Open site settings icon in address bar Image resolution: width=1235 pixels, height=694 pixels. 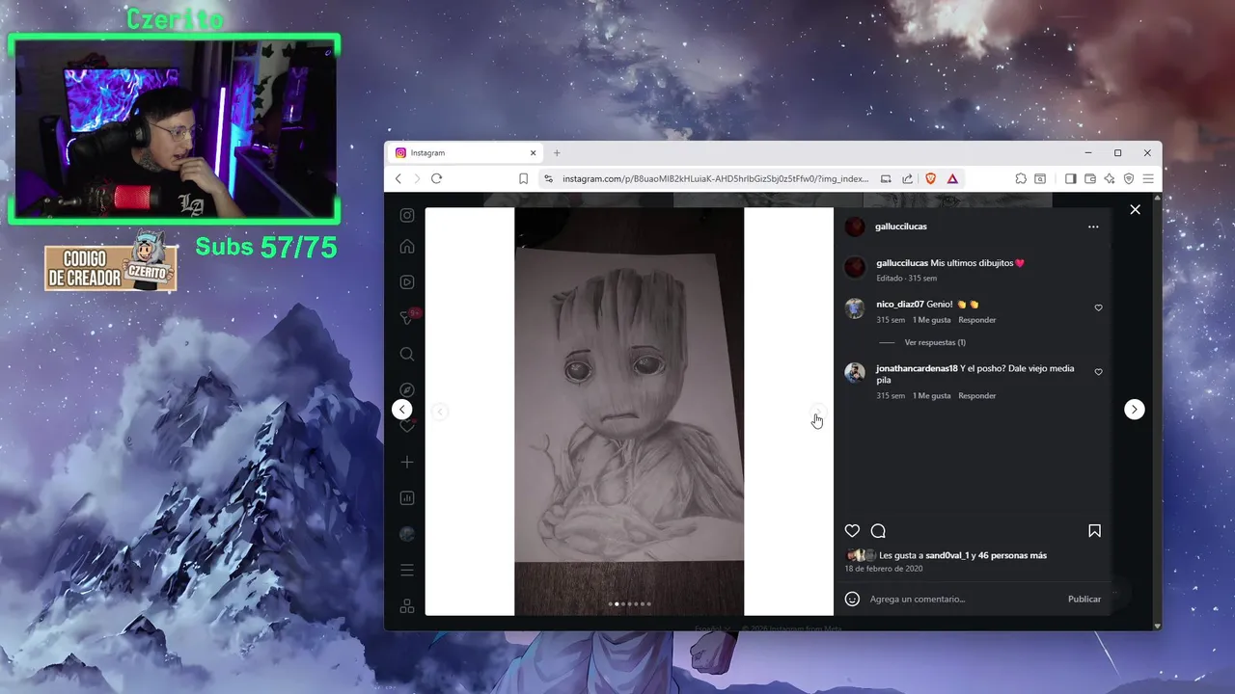tap(549, 178)
